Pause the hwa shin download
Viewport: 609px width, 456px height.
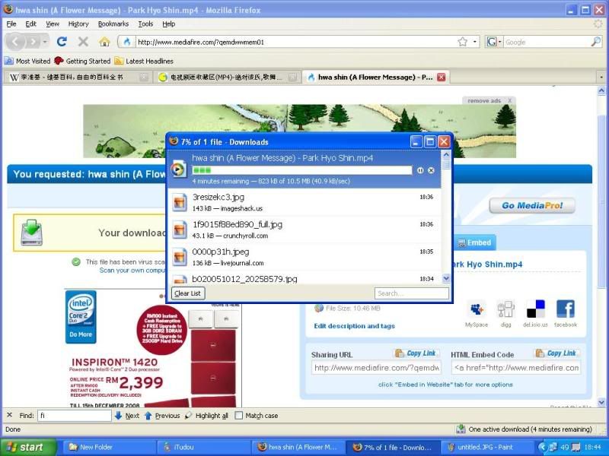tap(420, 170)
